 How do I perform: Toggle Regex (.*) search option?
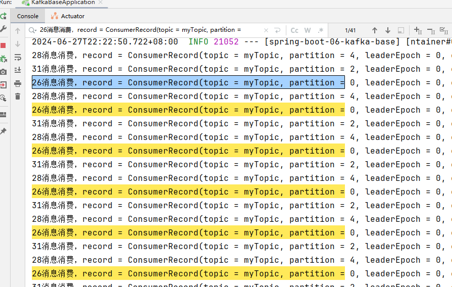[x=321, y=30]
